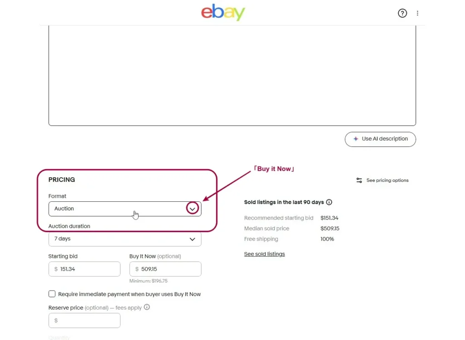Viewport: 465px width, 340px height.
Task: Open the See sold listings link
Action: pos(264,254)
